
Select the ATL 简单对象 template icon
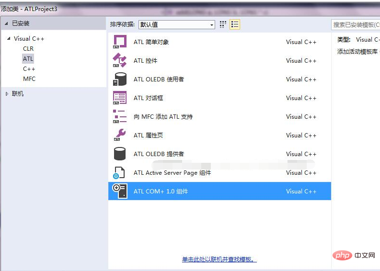point(120,42)
